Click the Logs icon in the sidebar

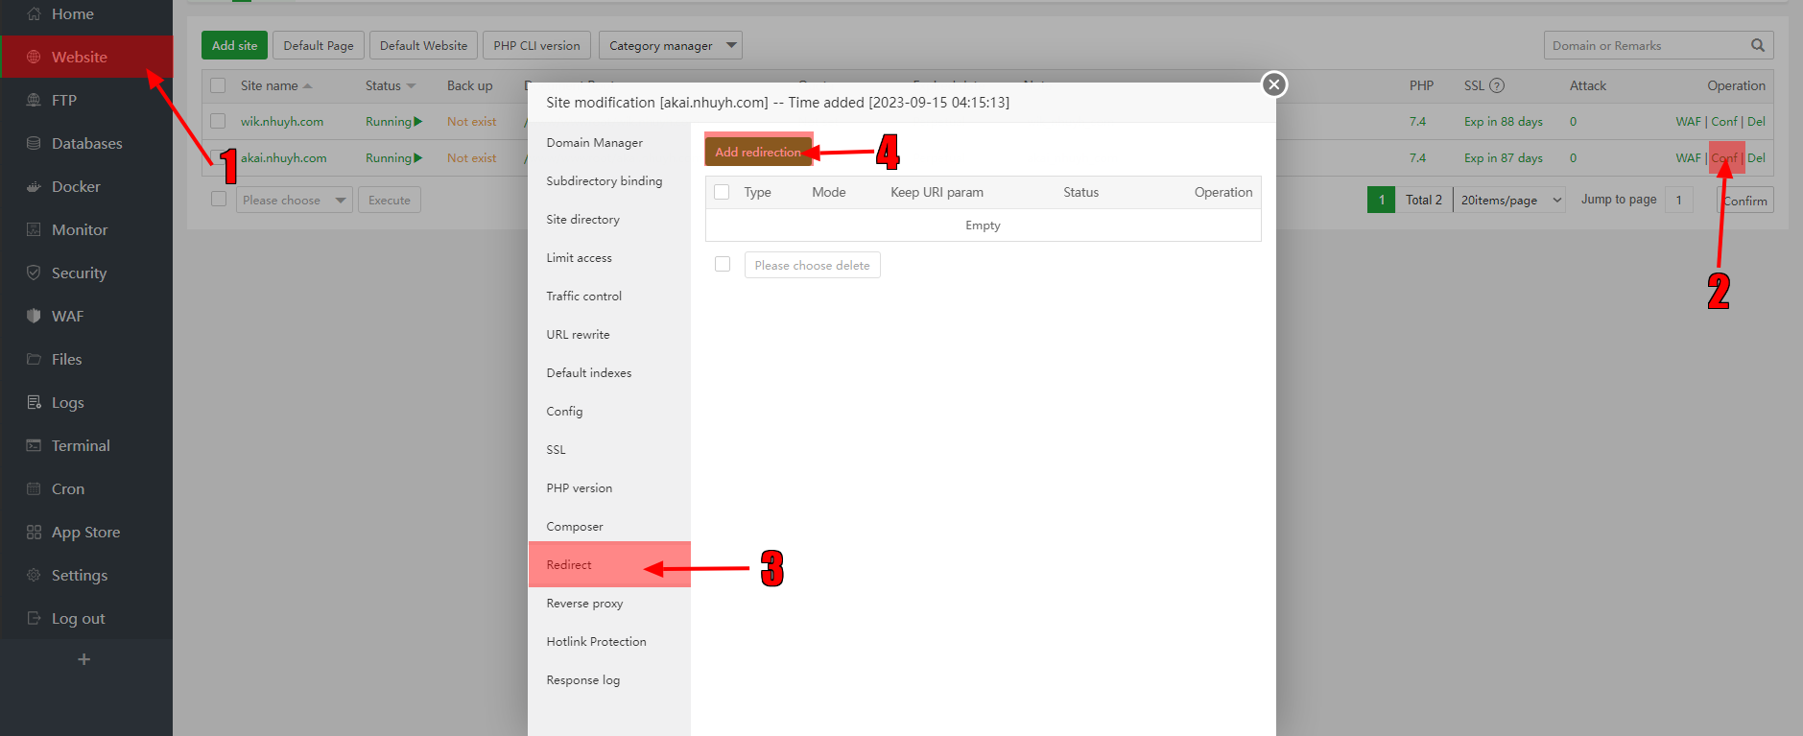[x=34, y=403]
